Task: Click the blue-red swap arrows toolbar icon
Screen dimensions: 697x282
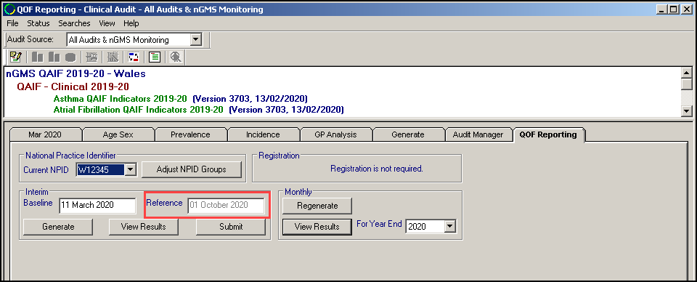Action: pos(134,57)
